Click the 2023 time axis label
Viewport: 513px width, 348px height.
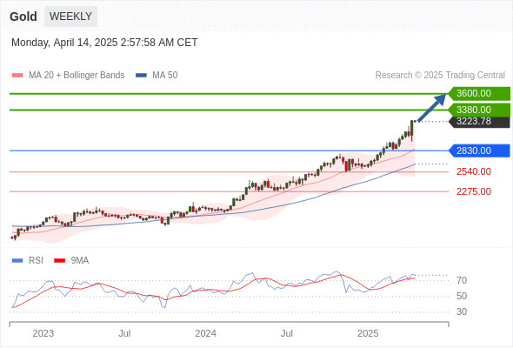click(x=43, y=333)
